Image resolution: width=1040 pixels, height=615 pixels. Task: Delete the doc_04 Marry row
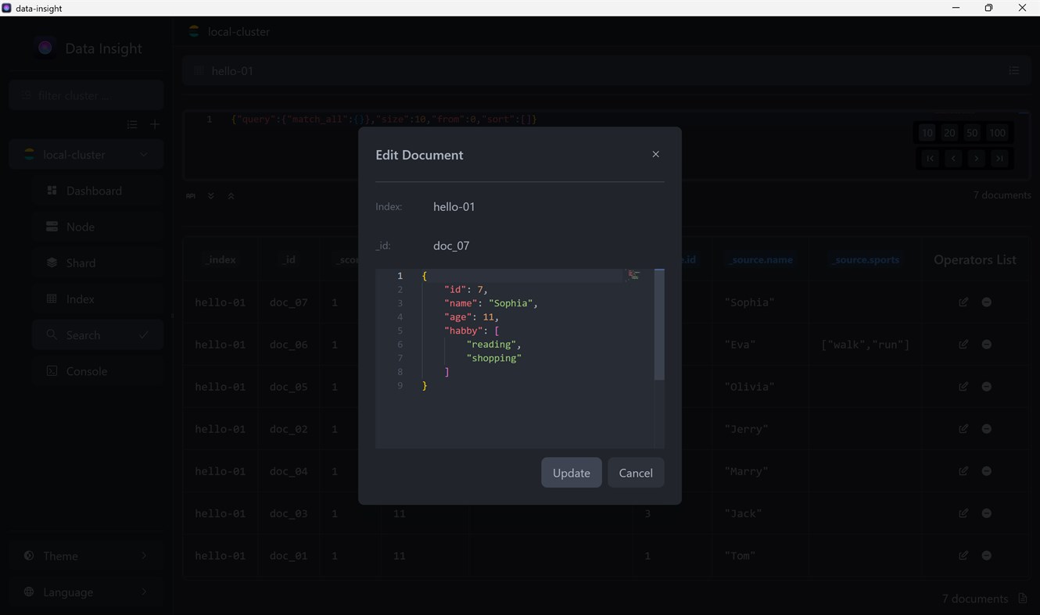pos(987,471)
